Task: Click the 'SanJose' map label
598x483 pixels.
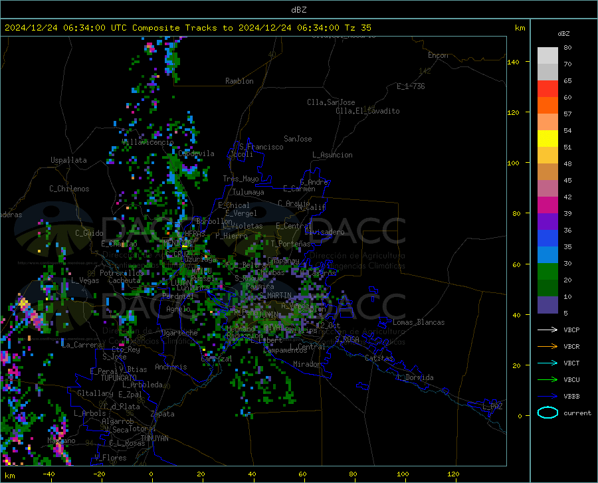Action: tap(298, 139)
